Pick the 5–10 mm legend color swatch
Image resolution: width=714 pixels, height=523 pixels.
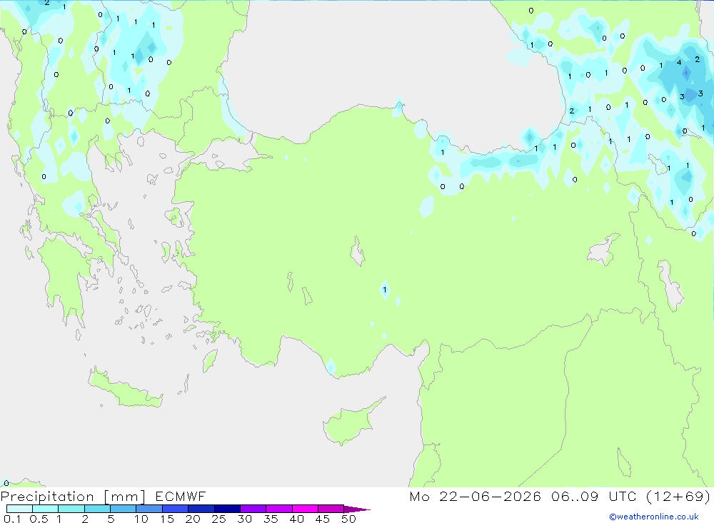123,509
